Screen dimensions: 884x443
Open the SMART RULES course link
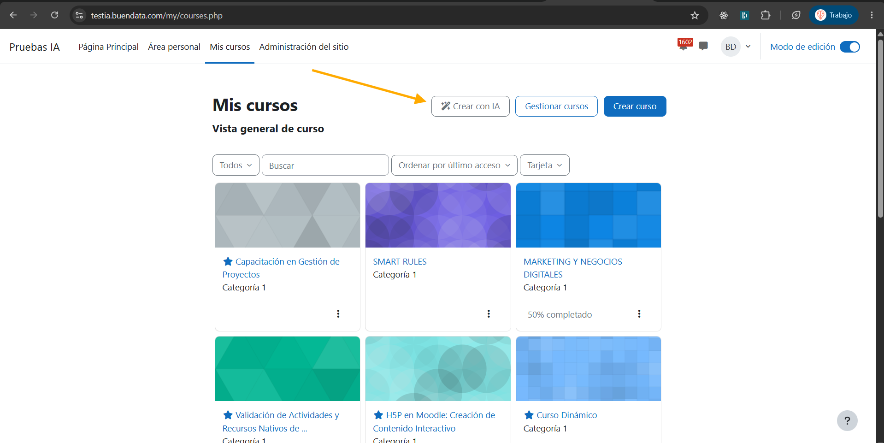click(x=400, y=261)
